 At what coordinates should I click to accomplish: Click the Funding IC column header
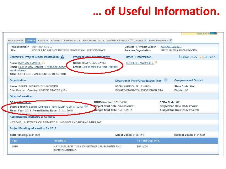60,141
